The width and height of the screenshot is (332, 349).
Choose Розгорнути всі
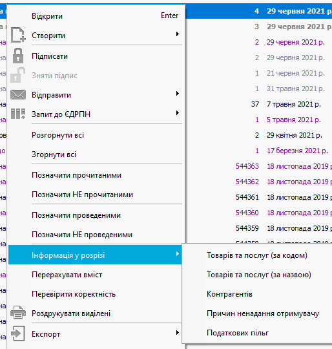tap(96, 135)
